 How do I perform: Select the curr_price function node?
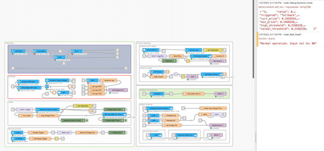coord(26,116)
